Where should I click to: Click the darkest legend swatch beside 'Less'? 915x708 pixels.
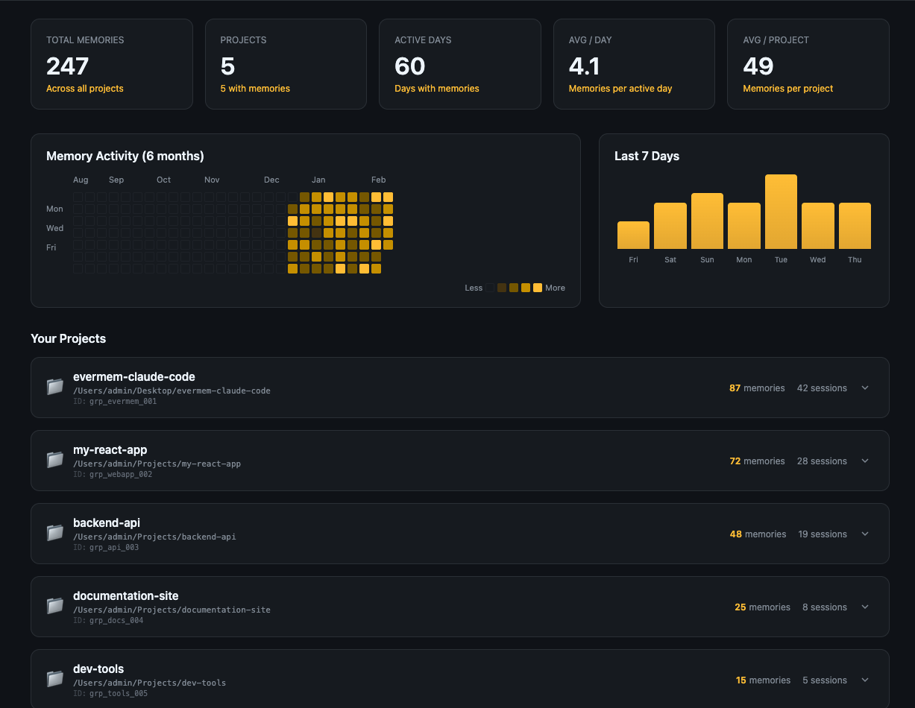[x=490, y=288]
